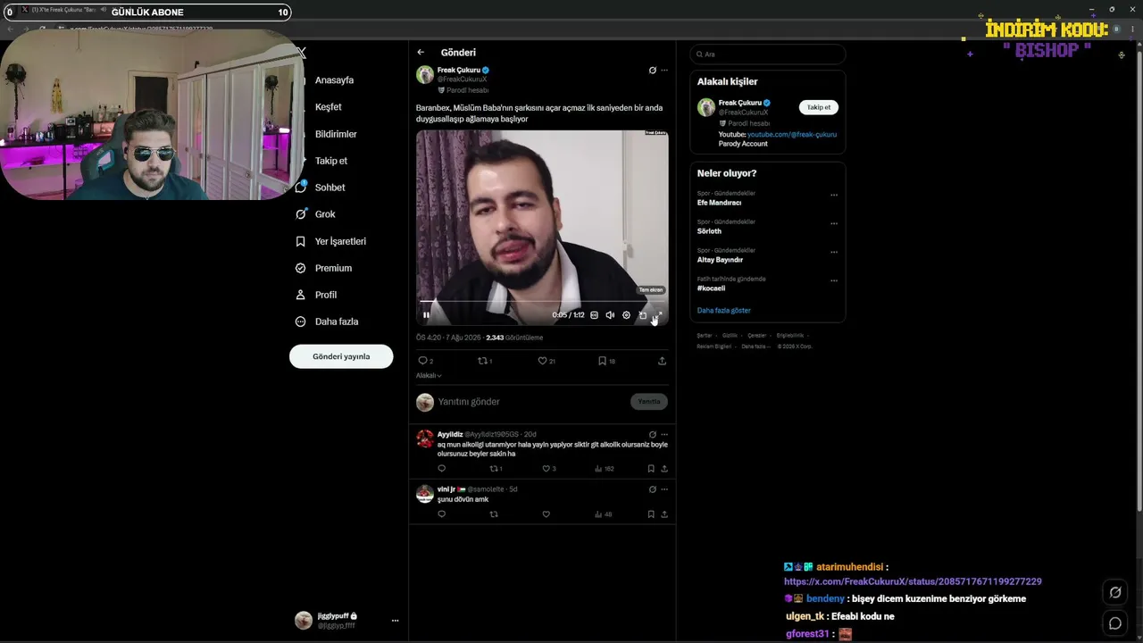Share Ayyildiz's comment
Viewport: 1143px width, 643px height.
(x=663, y=469)
